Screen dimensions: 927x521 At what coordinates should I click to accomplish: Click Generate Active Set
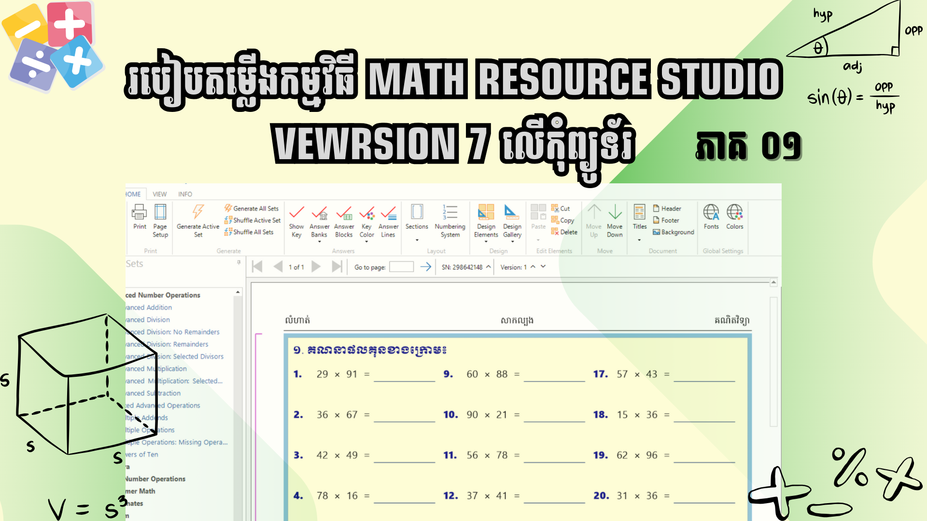[198, 219]
